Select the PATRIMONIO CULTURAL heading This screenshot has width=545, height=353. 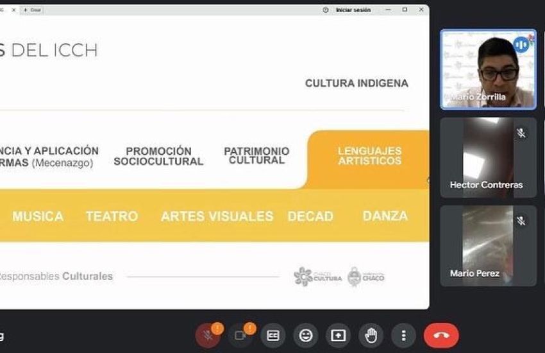coord(256,155)
